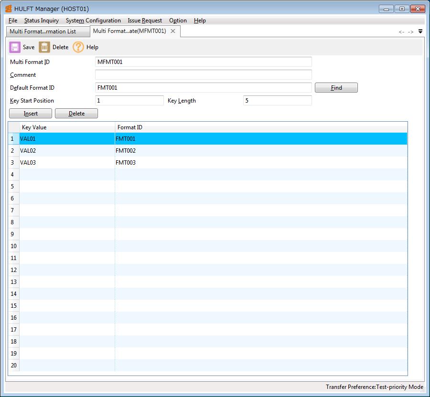Close the HULFT Manager window

click(x=418, y=9)
